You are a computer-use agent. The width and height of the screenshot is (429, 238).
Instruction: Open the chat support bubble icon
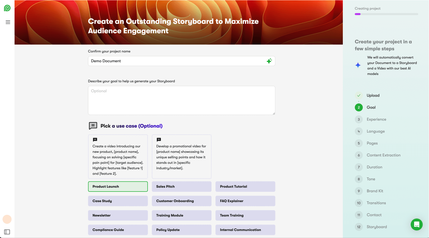(417, 225)
